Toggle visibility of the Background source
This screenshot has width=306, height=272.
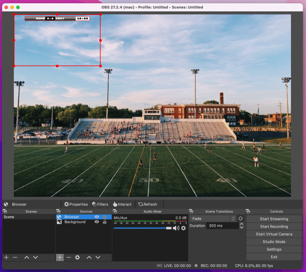pos(97,222)
